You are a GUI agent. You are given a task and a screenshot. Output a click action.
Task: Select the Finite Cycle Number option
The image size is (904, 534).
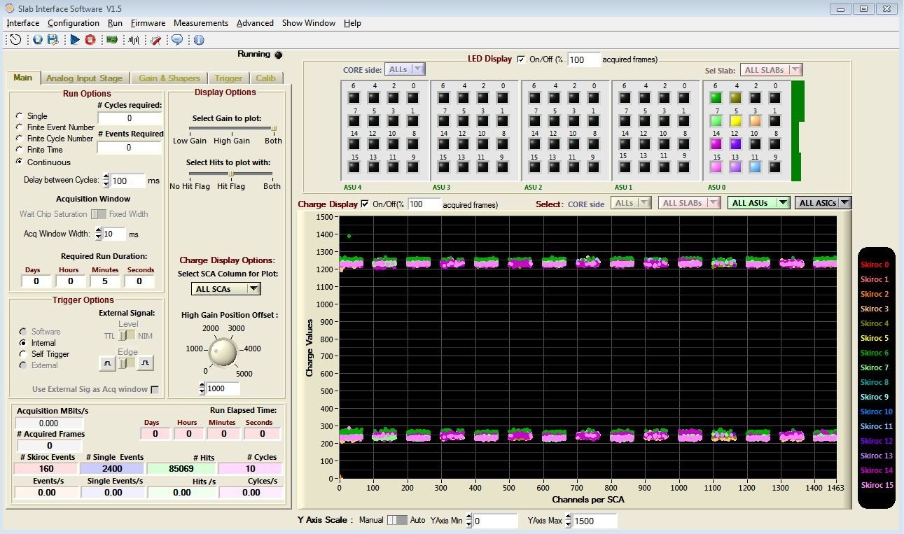[x=20, y=138]
